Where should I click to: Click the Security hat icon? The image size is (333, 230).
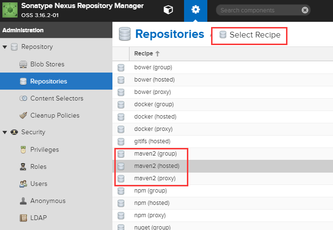click(14, 132)
